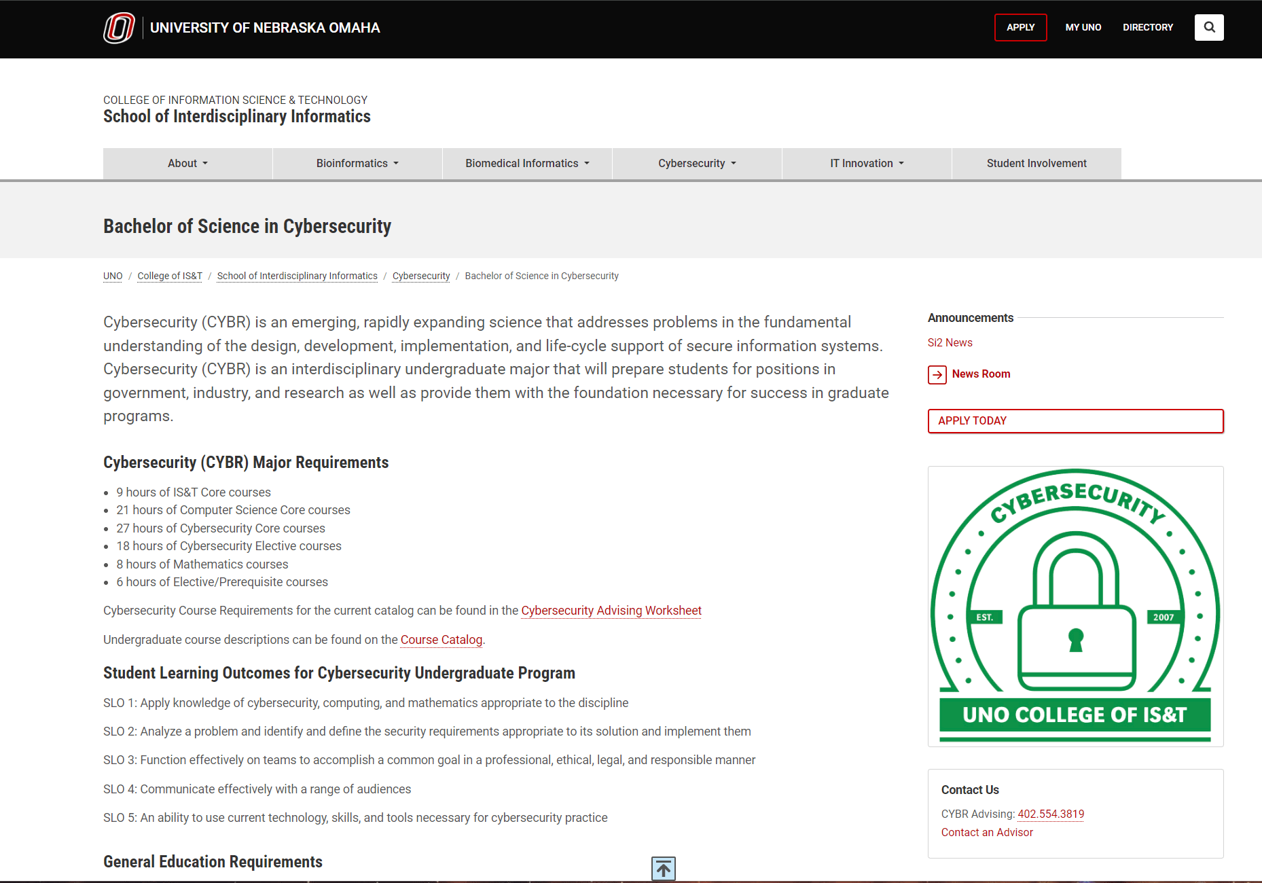Click '27 hours of Cybersecurity Core courses'
This screenshot has width=1262, height=883.
[x=221, y=528]
